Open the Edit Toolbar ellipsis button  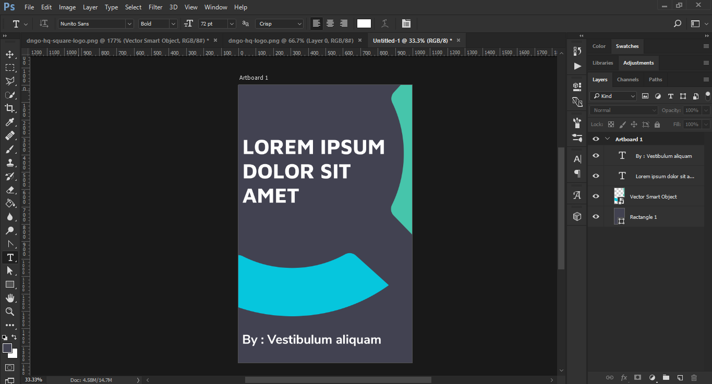coord(10,325)
